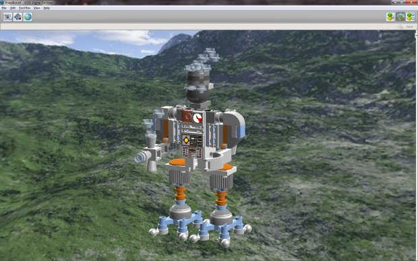The image size is (418, 261).
Task: Switch to Building Guide mode icon
Action: pos(411,17)
